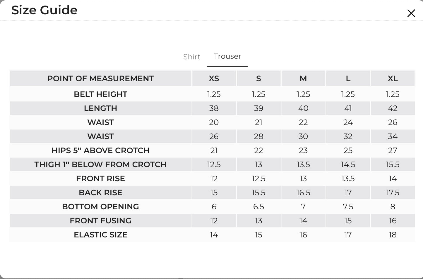Click Thigh 1'' Below From Crotch label
Image resolution: width=423 pixels, height=279 pixels.
[x=100, y=165]
